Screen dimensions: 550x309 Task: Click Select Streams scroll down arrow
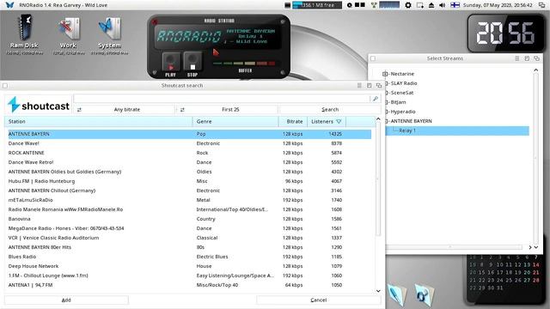[536, 247]
